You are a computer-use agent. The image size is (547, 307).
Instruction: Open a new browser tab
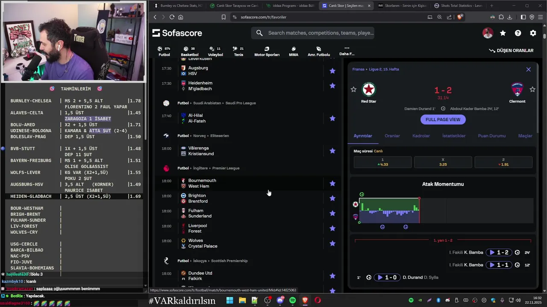[491, 6]
